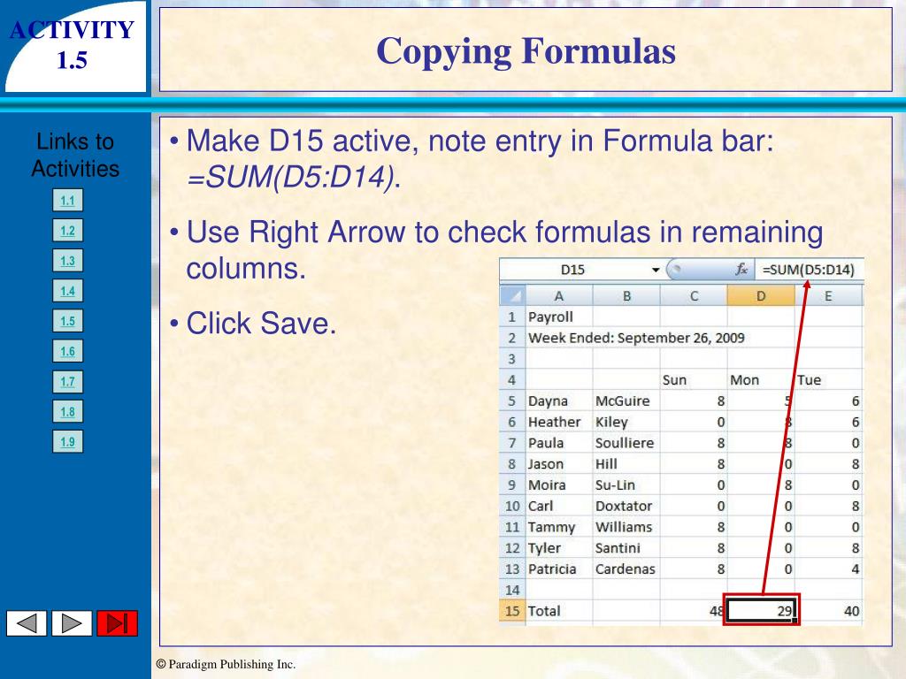This screenshot has height=679, width=906.
Task: Click the Total label cell
Action: (x=559, y=611)
